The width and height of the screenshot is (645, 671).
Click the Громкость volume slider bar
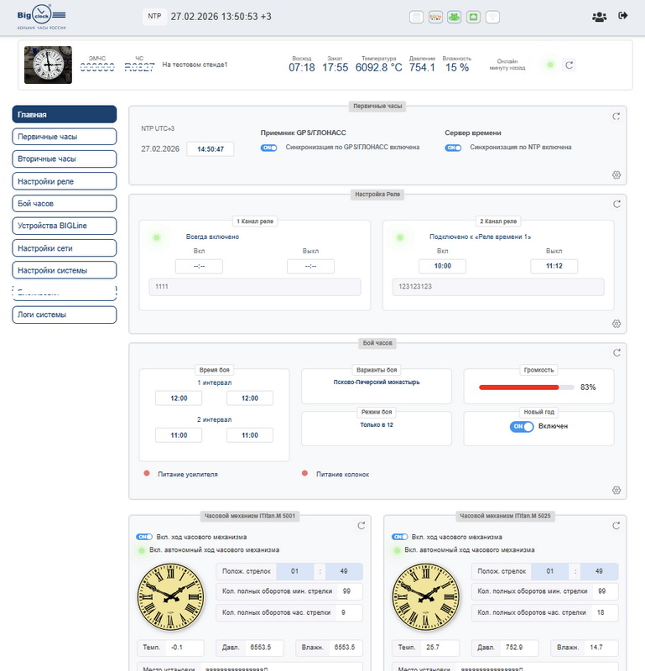coord(526,388)
